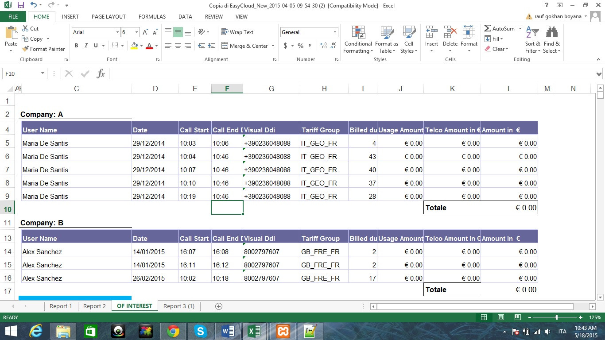This screenshot has height=340, width=605.
Task: Apply the Percent Style number format
Action: (x=299, y=46)
